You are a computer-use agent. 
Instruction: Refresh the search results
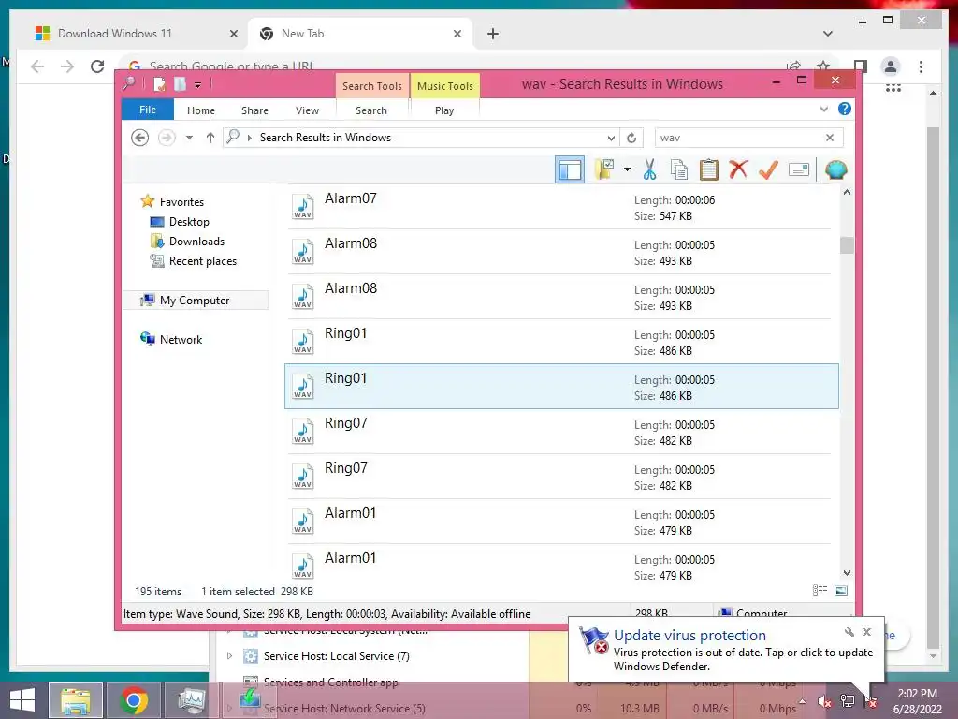631,138
